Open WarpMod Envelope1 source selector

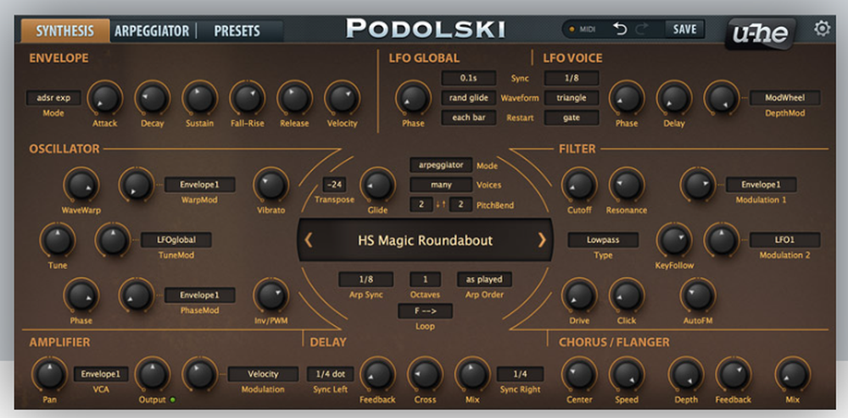(x=199, y=184)
